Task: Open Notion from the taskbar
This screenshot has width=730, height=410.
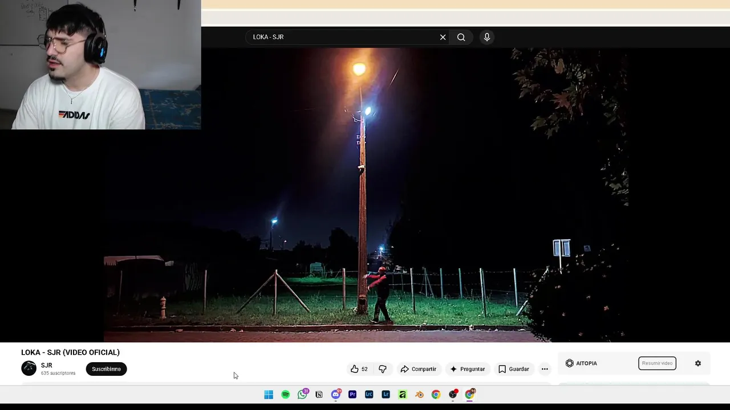Action: click(319, 395)
